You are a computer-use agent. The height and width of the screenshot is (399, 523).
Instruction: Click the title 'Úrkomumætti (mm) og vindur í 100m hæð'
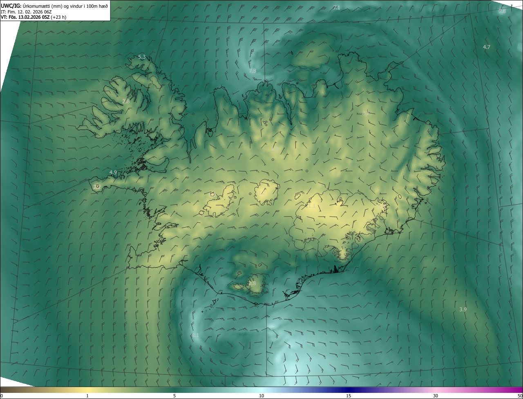(65, 6)
